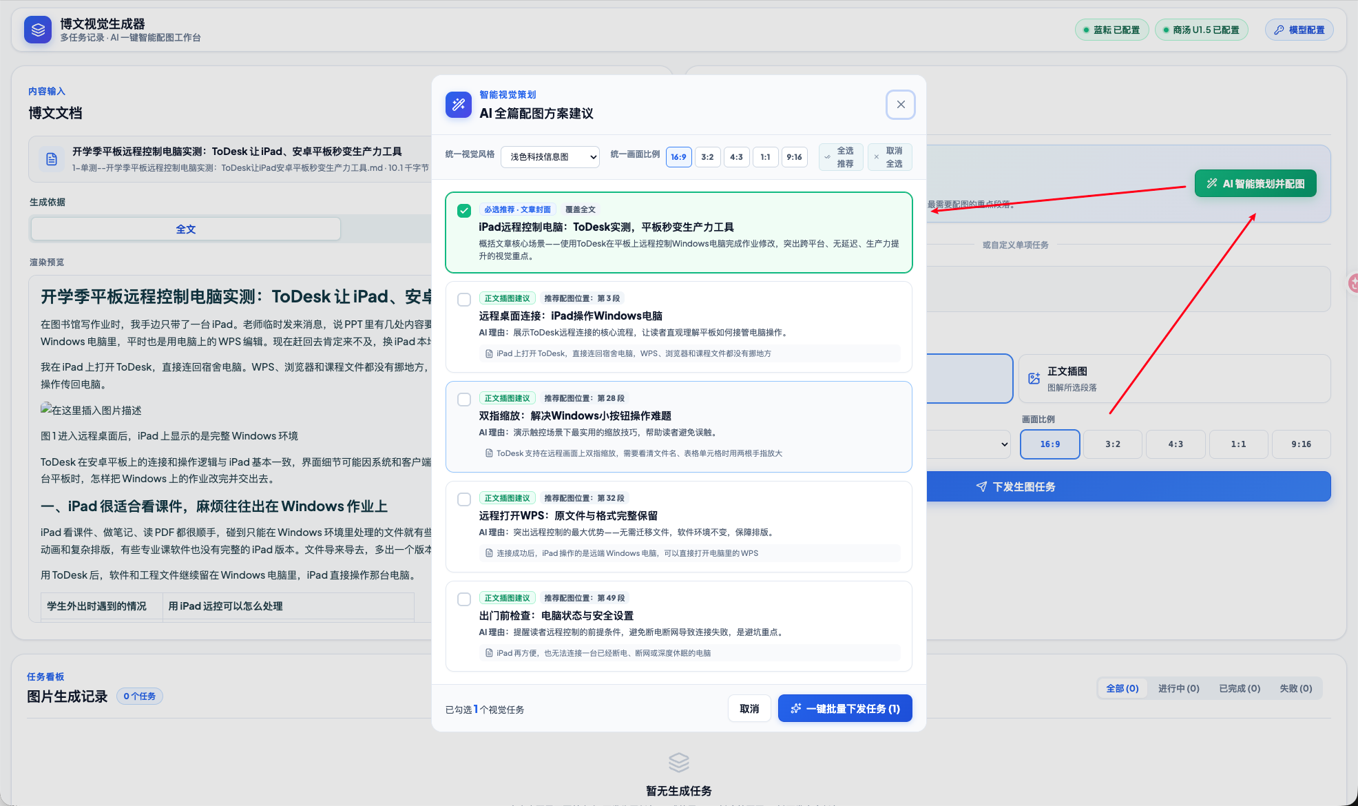Click 全选推荐 in the dialog toolbar
1358x806 pixels.
[x=841, y=157]
